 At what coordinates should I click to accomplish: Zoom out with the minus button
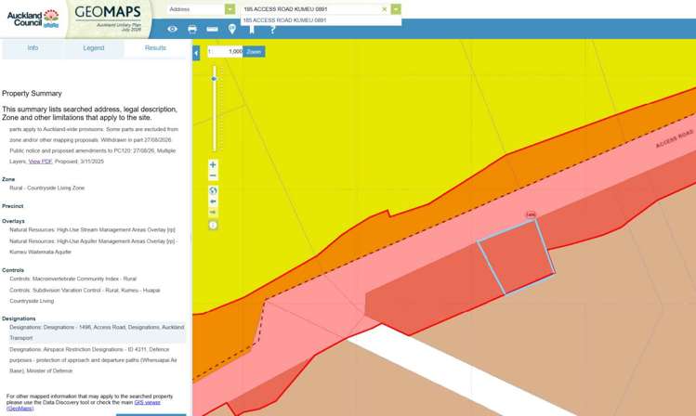pos(213,175)
